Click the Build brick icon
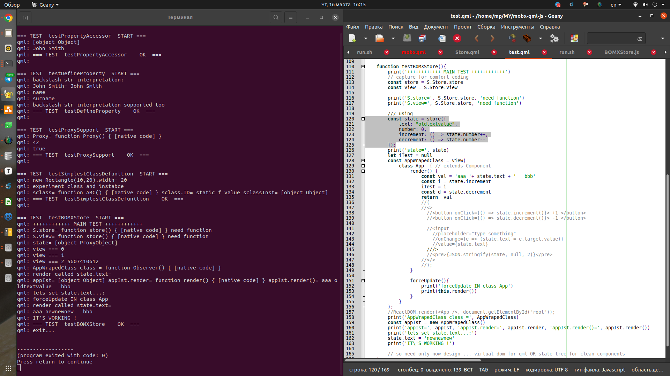670x376 pixels. (527, 38)
